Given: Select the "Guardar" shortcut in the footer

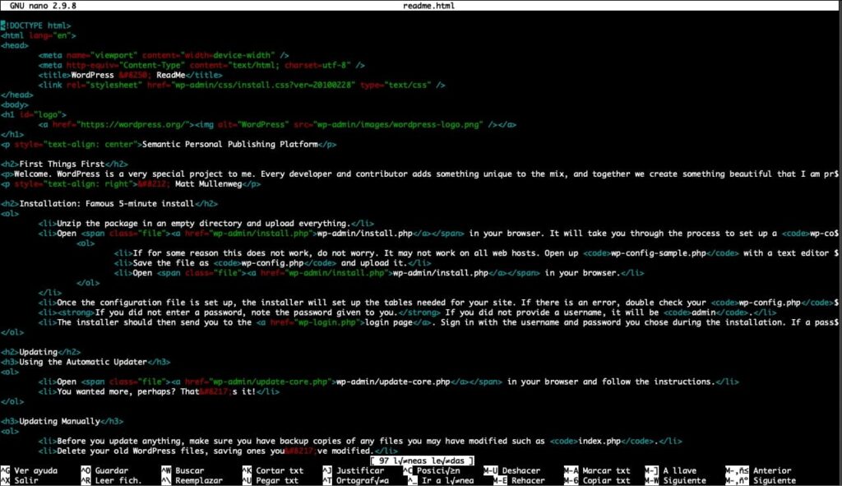Looking at the screenshot, I should pyautogui.click(x=112, y=470).
